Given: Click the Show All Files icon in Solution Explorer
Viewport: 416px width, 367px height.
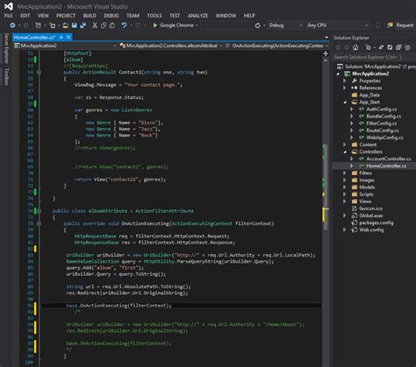Looking at the screenshot, I should click(x=408, y=47).
